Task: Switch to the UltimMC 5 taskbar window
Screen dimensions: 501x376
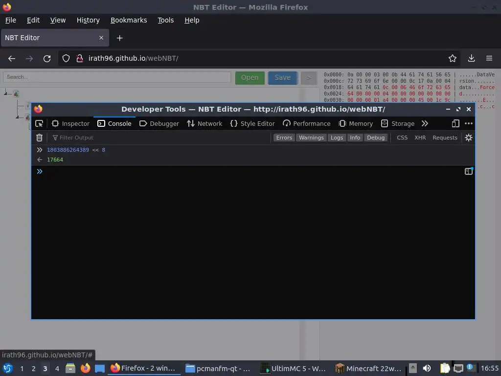Action: [x=293, y=368]
